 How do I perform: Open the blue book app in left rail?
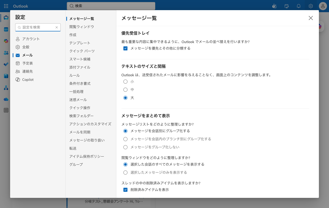point(6,76)
